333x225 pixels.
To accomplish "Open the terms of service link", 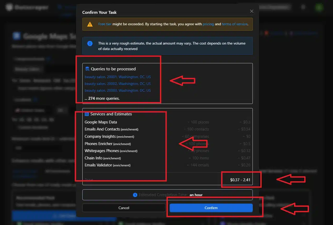I will (x=234, y=24).
